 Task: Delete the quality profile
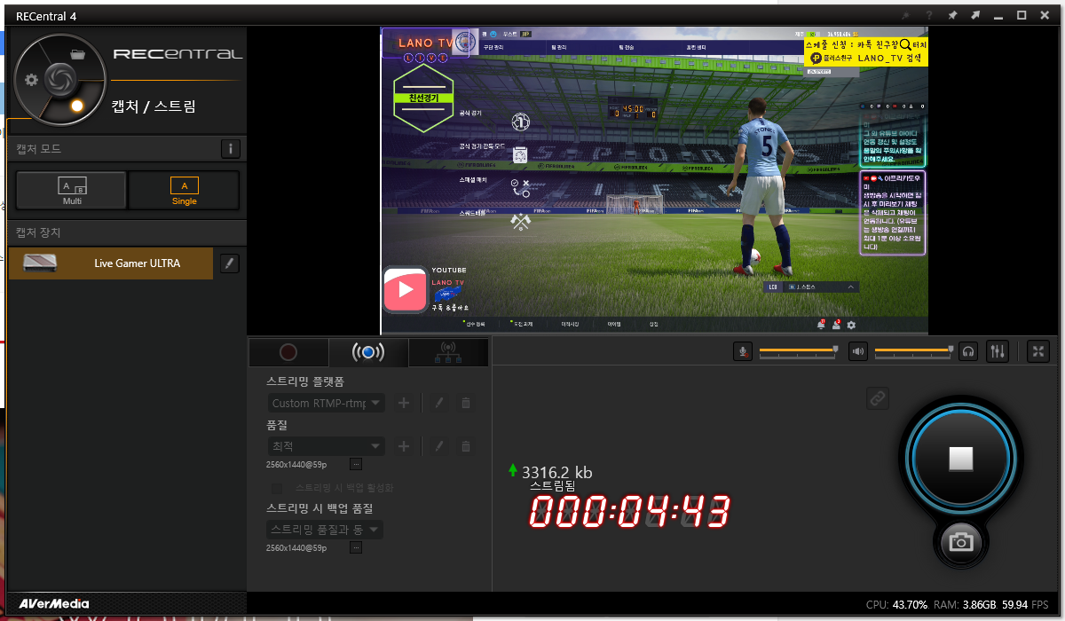(465, 446)
